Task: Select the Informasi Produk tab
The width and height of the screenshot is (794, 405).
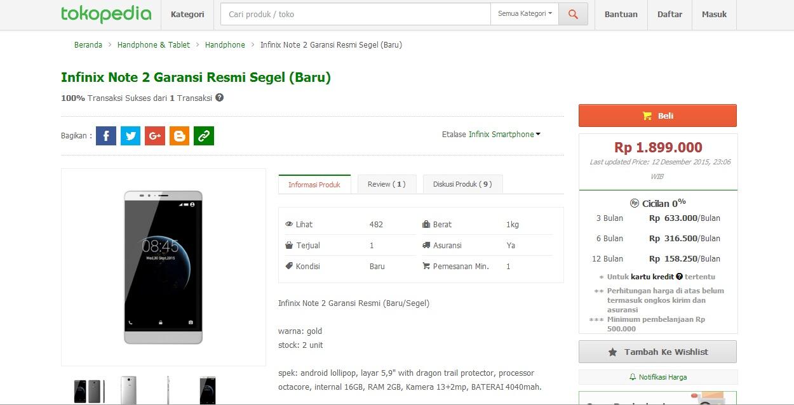Action: pyautogui.click(x=314, y=184)
